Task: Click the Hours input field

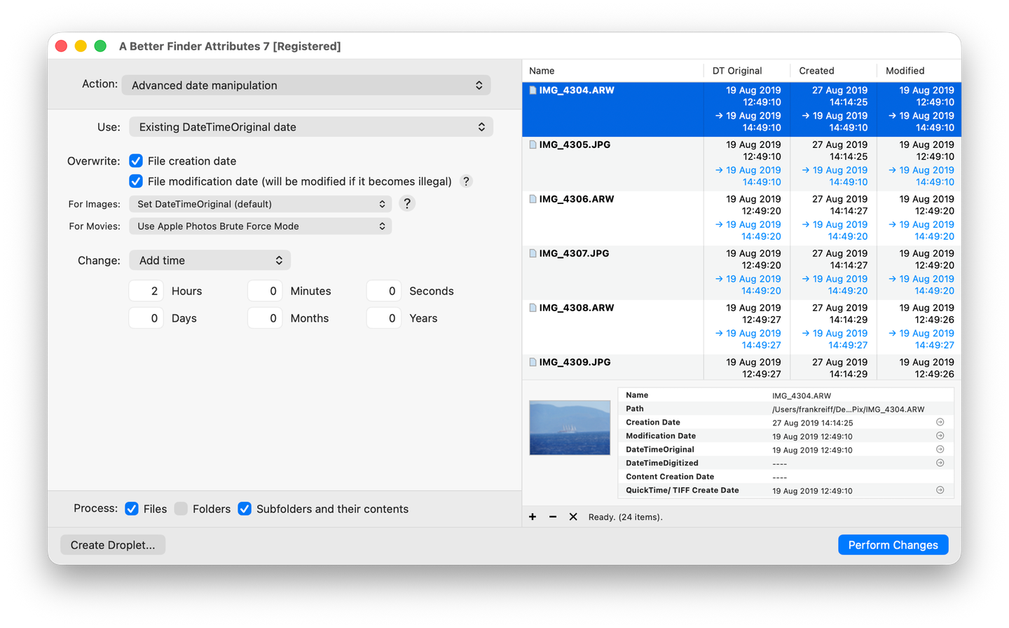Action: pos(146,291)
